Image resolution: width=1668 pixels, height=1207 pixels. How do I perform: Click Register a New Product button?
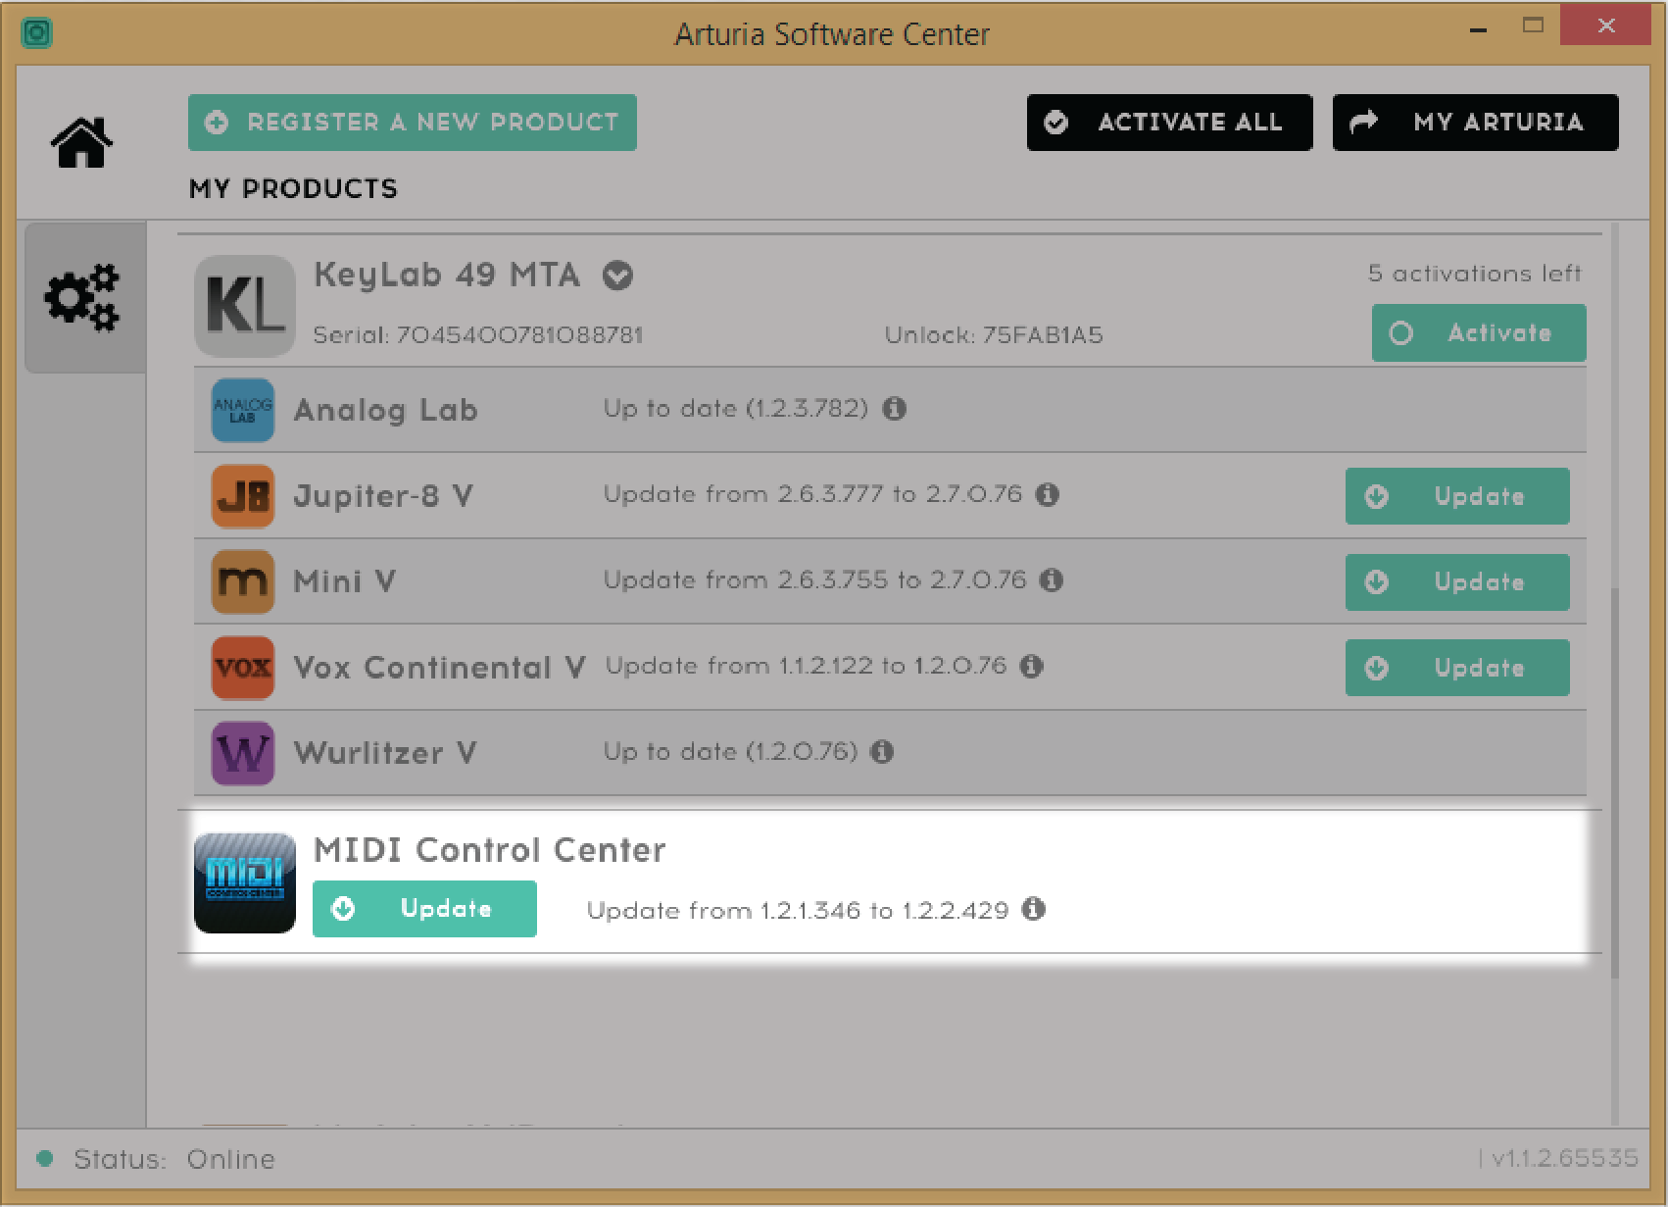tap(413, 123)
